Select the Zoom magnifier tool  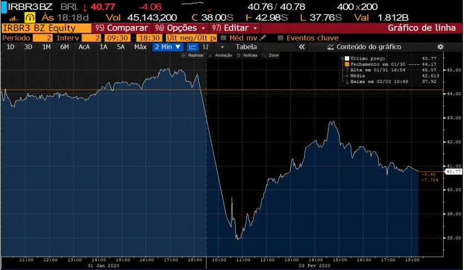[x=271, y=56]
